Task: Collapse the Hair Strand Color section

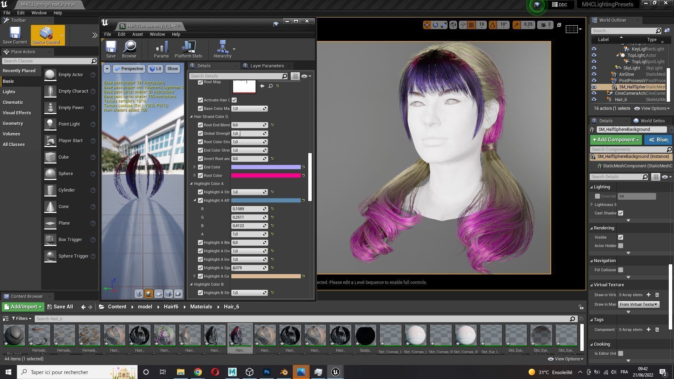Action: coord(191,117)
